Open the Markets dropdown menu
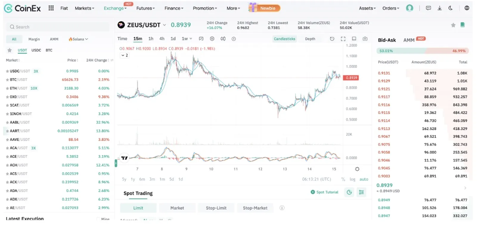477x225 pixels. pos(84,8)
